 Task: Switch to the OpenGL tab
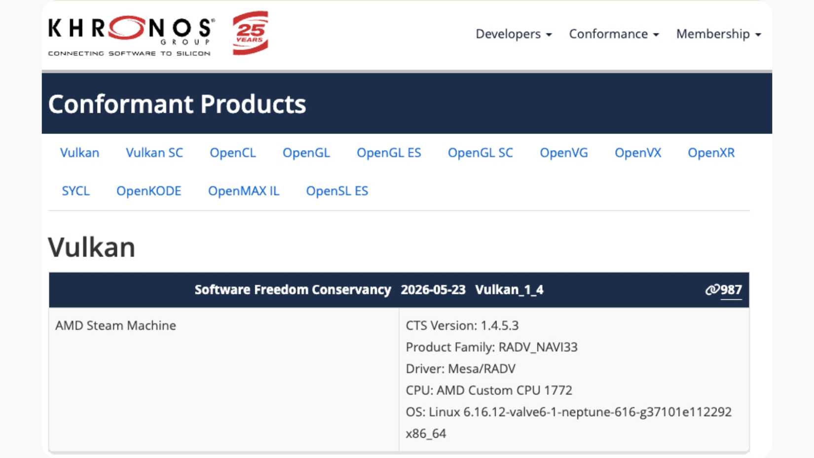(x=306, y=153)
